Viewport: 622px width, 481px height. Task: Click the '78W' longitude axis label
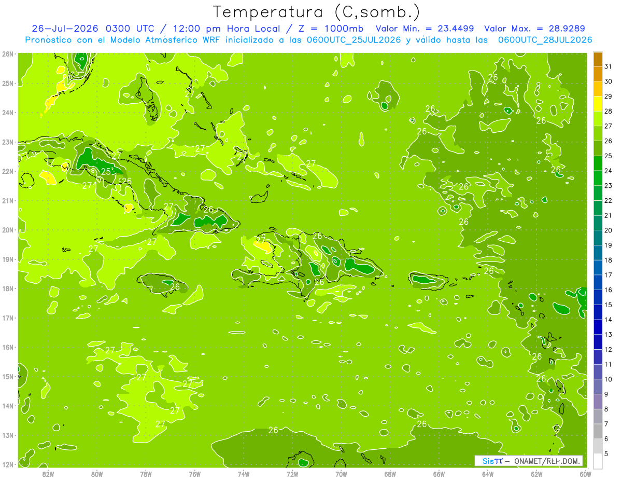point(146,474)
